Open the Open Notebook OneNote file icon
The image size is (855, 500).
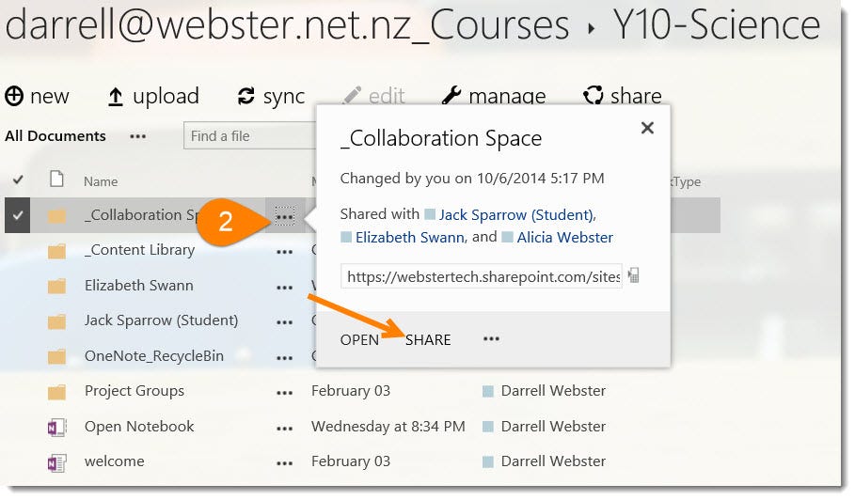click(x=56, y=427)
